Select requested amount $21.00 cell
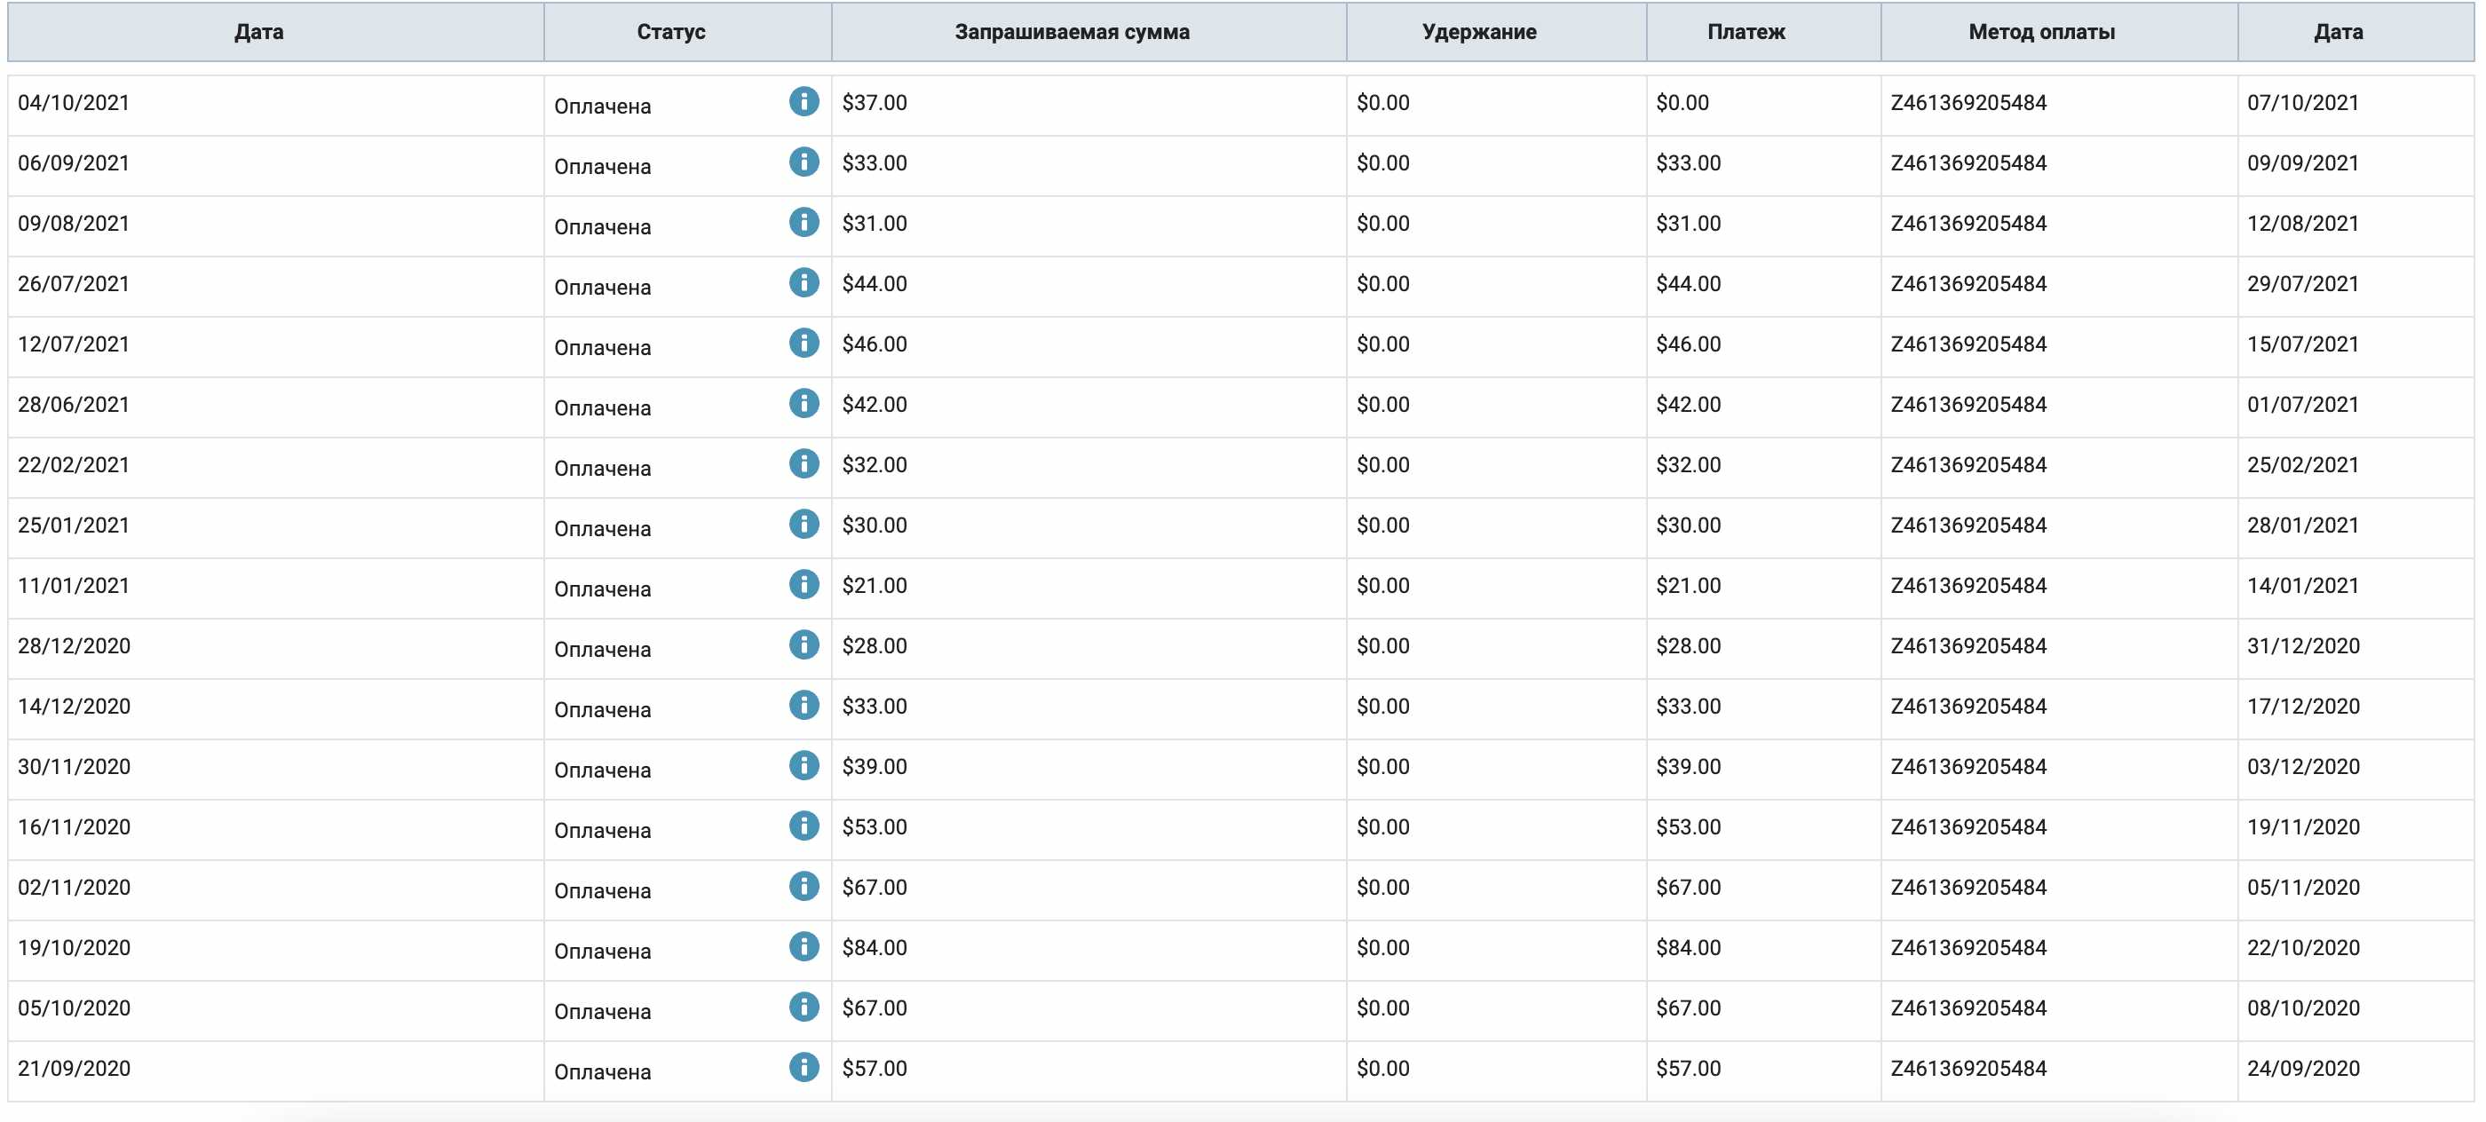2486x1122 pixels. coord(1089,589)
